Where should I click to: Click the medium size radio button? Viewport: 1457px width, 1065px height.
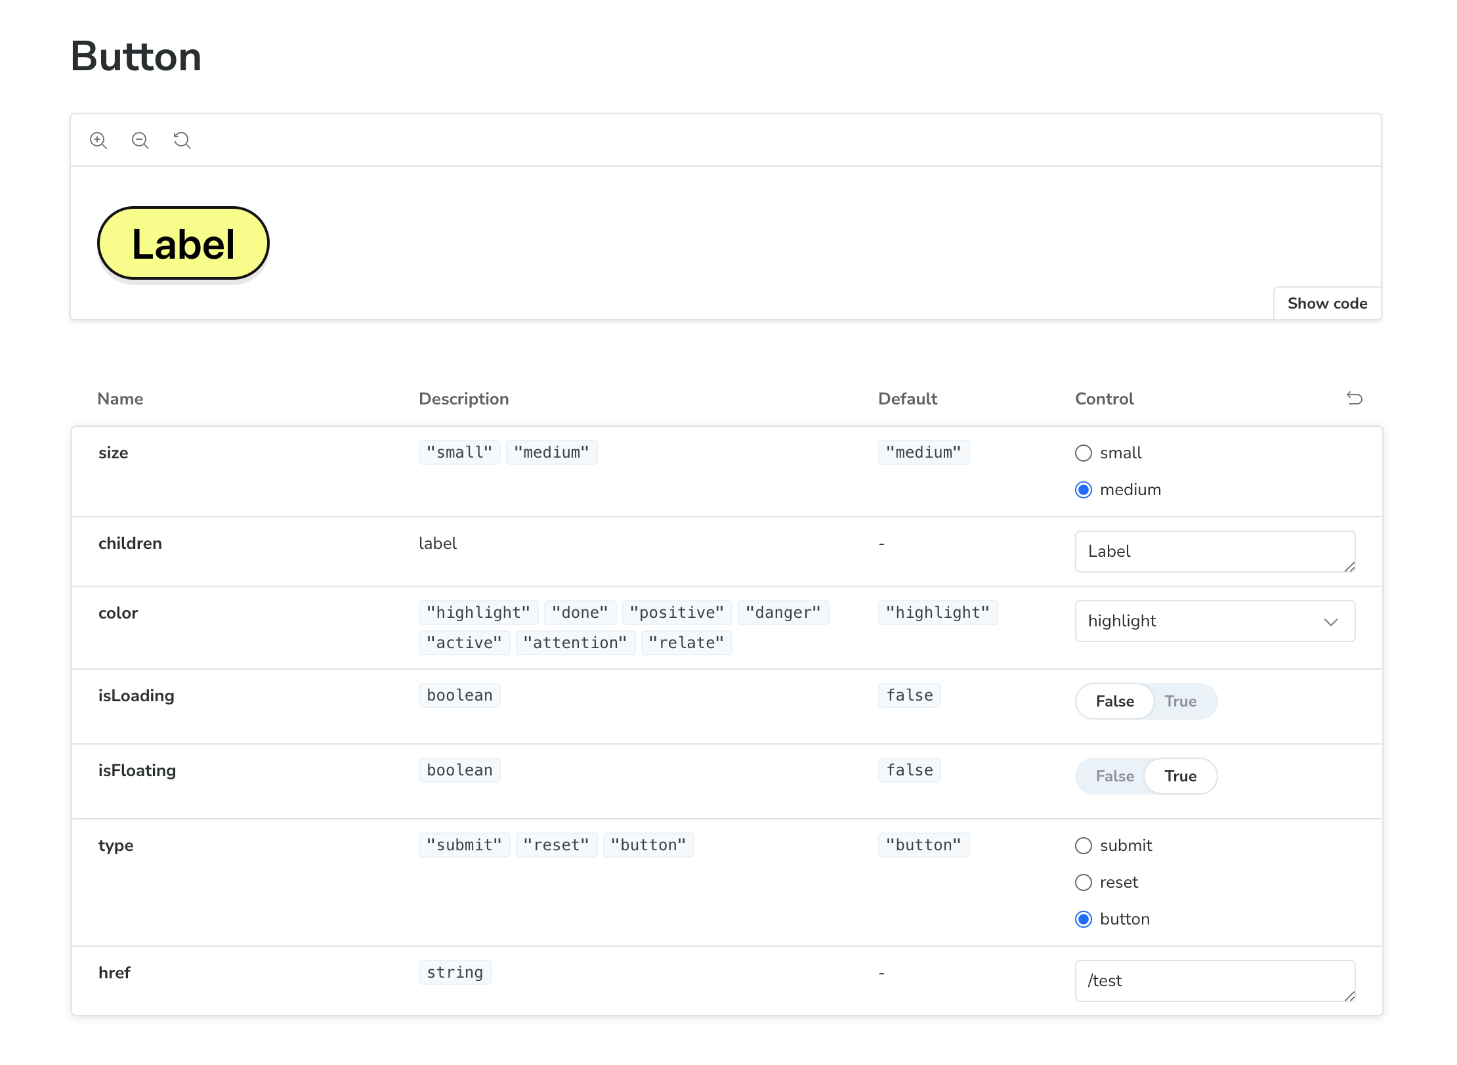coord(1083,489)
